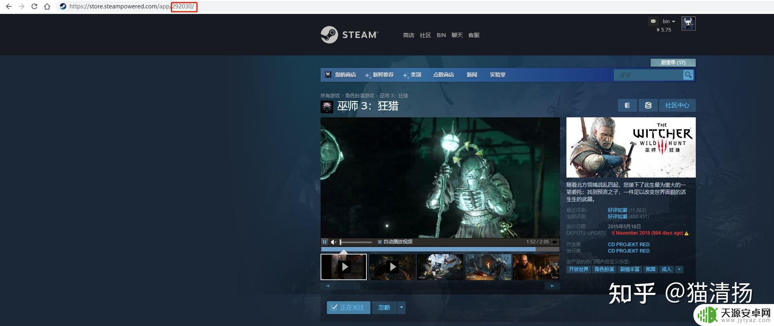The height and width of the screenshot is (326, 774).
Task: Click the plus add-tag button
Action: [679, 269]
